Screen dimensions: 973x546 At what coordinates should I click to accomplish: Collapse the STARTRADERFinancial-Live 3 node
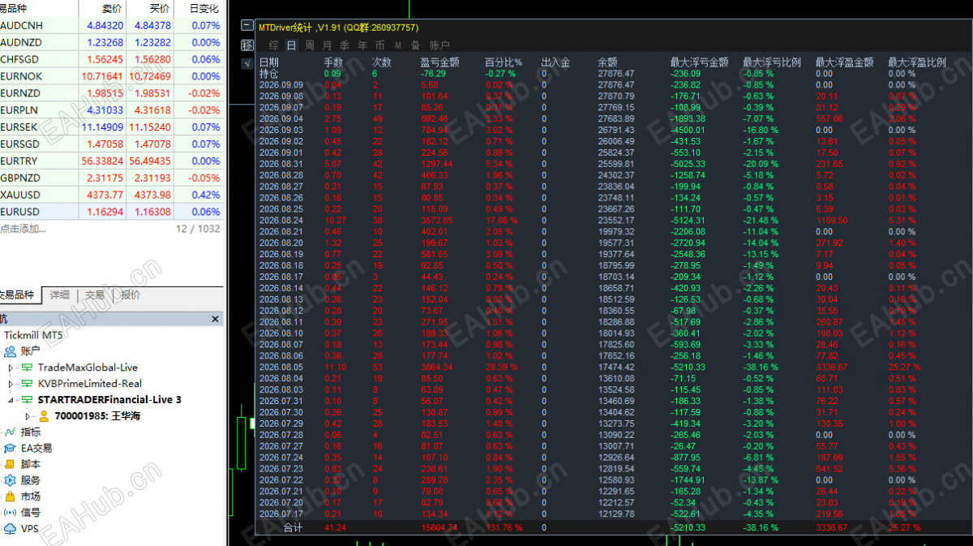pos(11,400)
